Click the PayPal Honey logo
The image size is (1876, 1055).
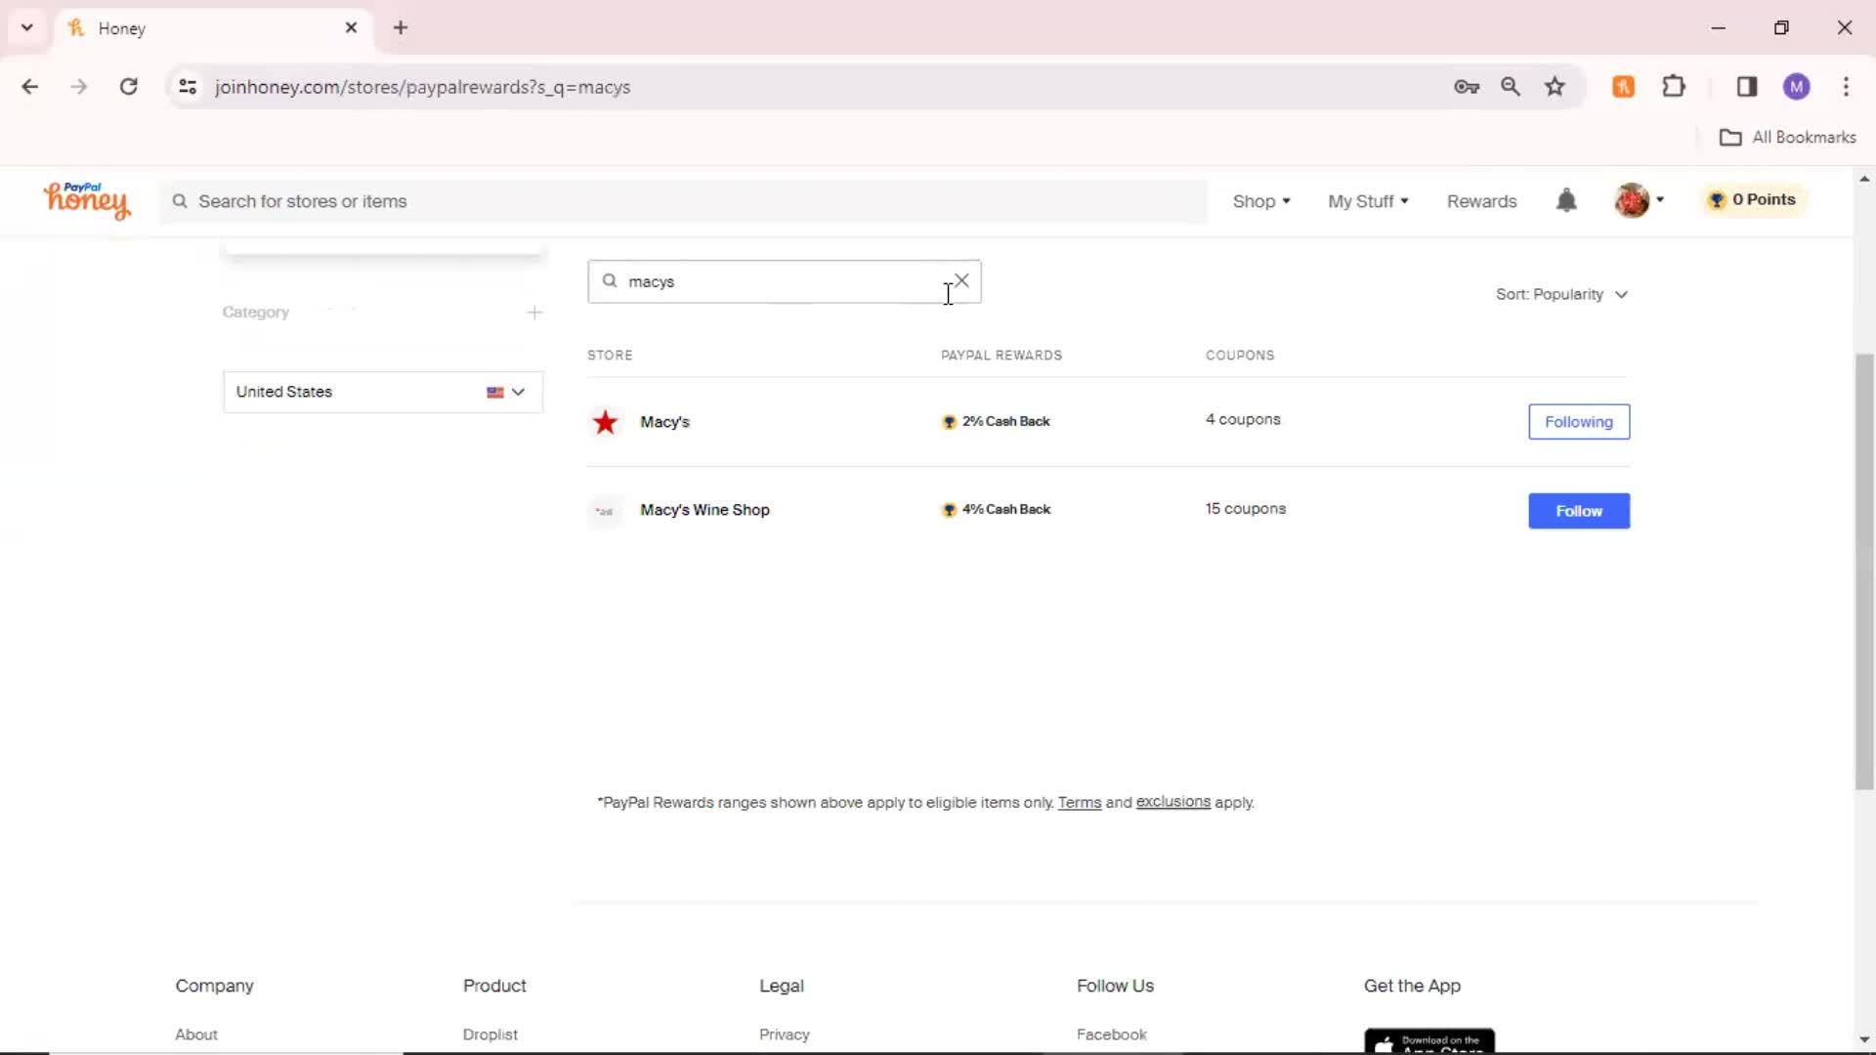pyautogui.click(x=87, y=200)
